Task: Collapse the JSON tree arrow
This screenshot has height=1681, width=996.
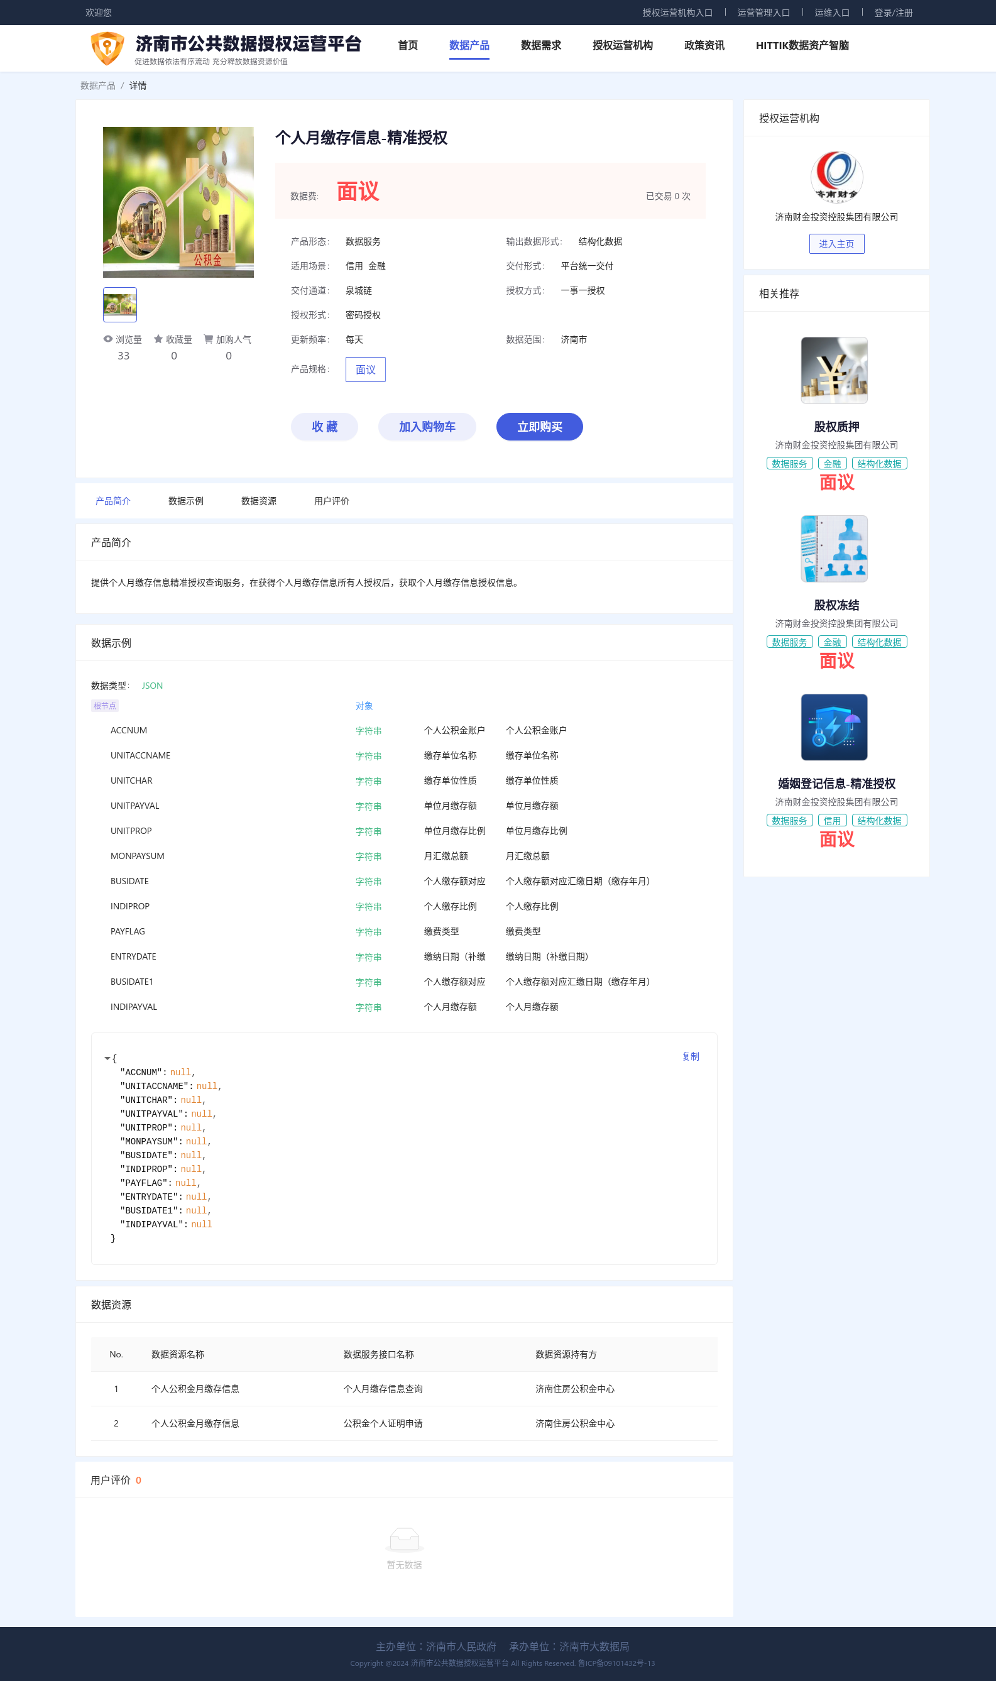Action: point(107,1058)
